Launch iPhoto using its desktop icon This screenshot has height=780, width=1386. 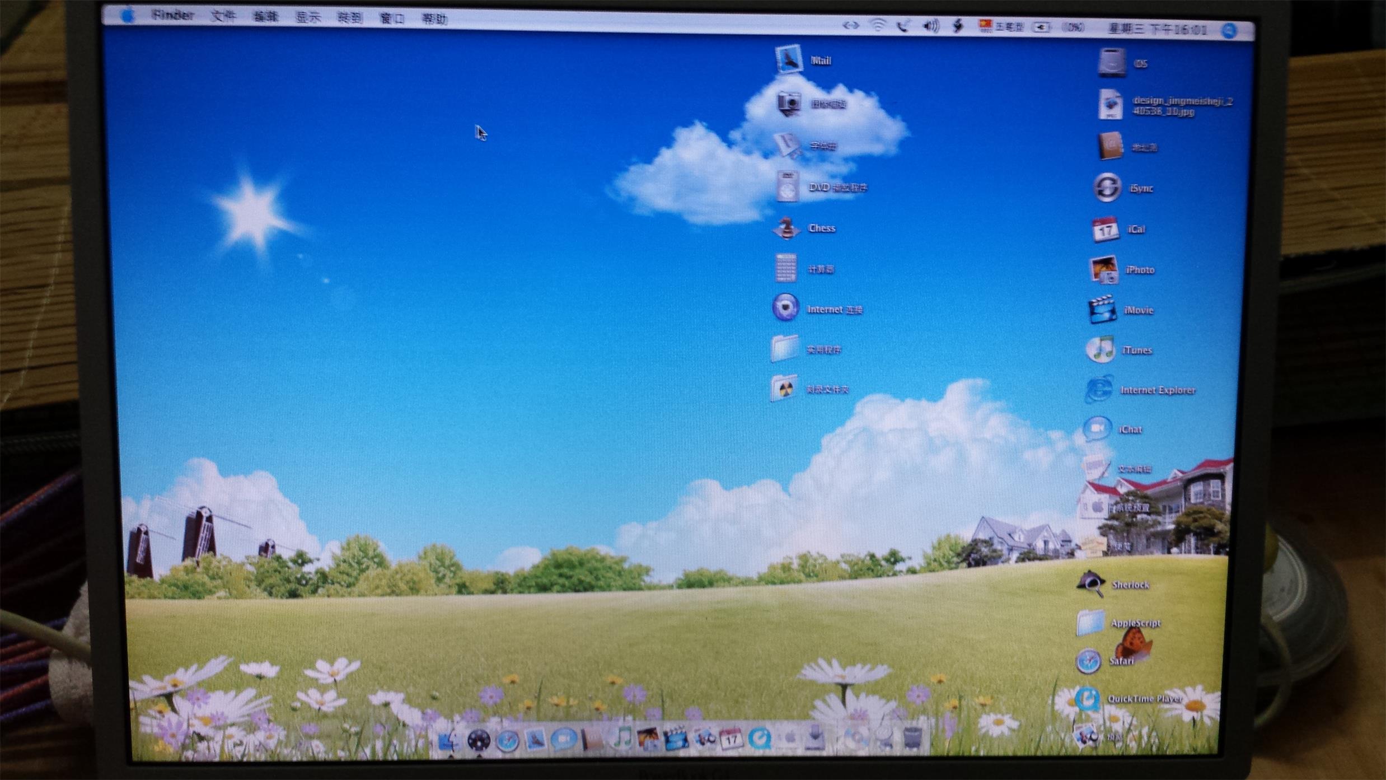[x=1104, y=269]
